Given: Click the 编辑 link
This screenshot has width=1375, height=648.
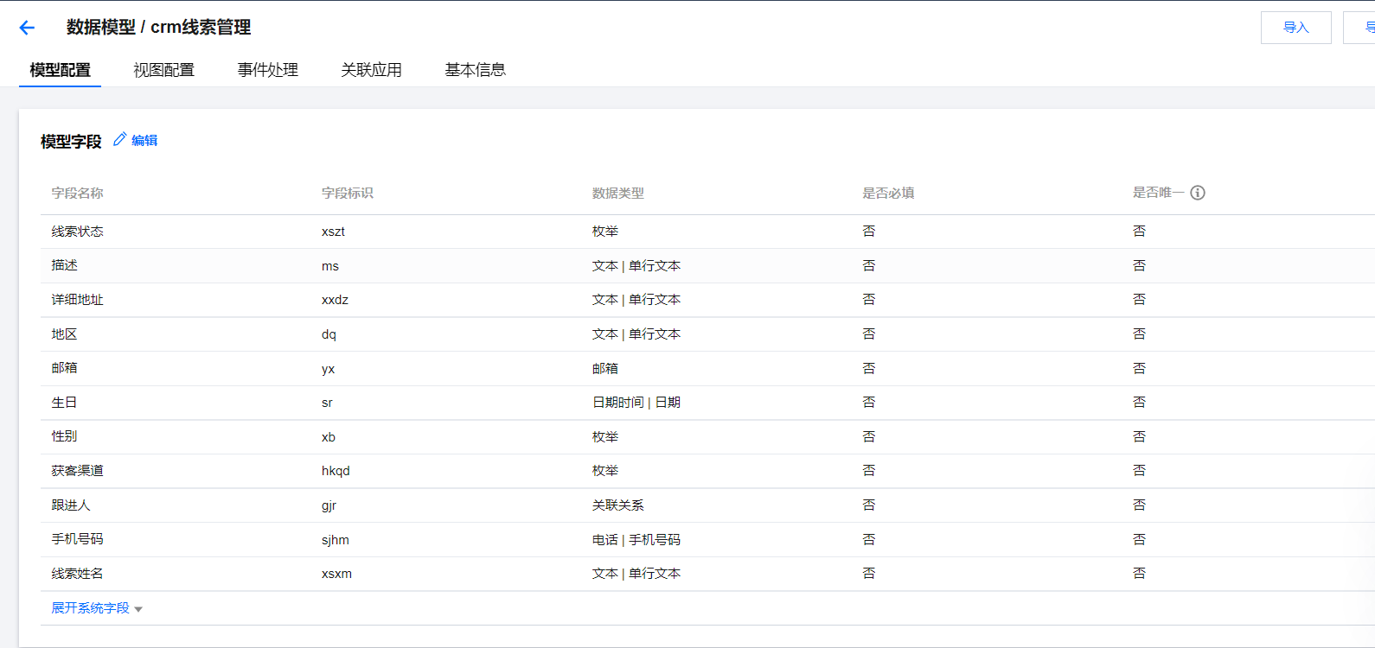Looking at the screenshot, I should (144, 140).
